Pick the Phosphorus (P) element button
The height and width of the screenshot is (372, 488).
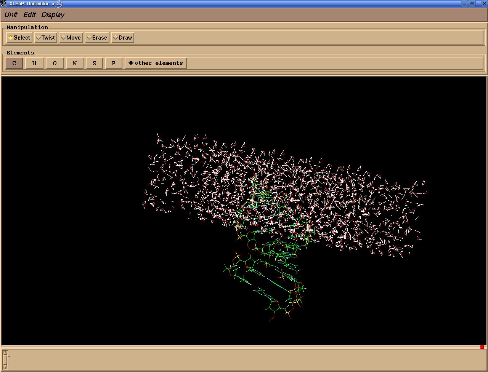click(x=114, y=63)
